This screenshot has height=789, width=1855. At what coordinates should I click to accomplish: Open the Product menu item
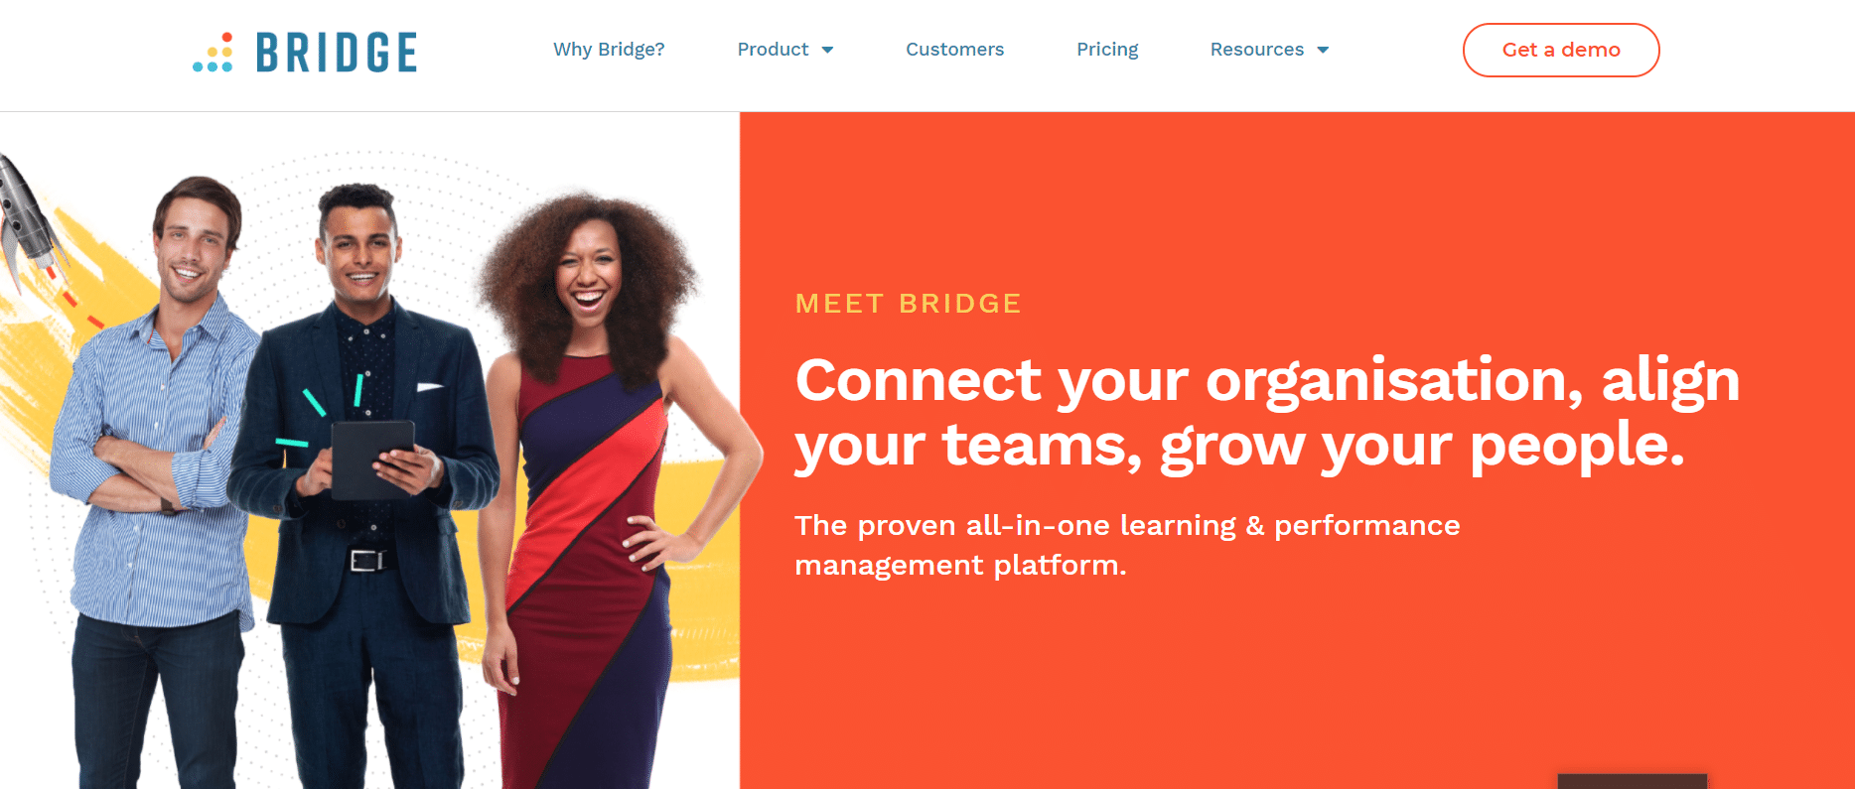click(x=773, y=50)
